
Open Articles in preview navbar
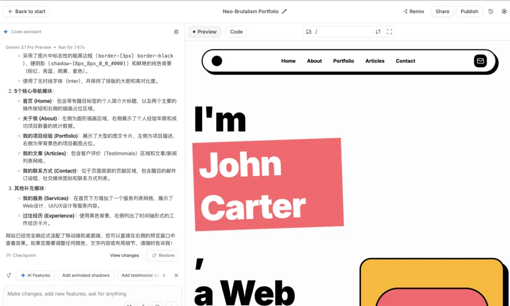click(375, 61)
